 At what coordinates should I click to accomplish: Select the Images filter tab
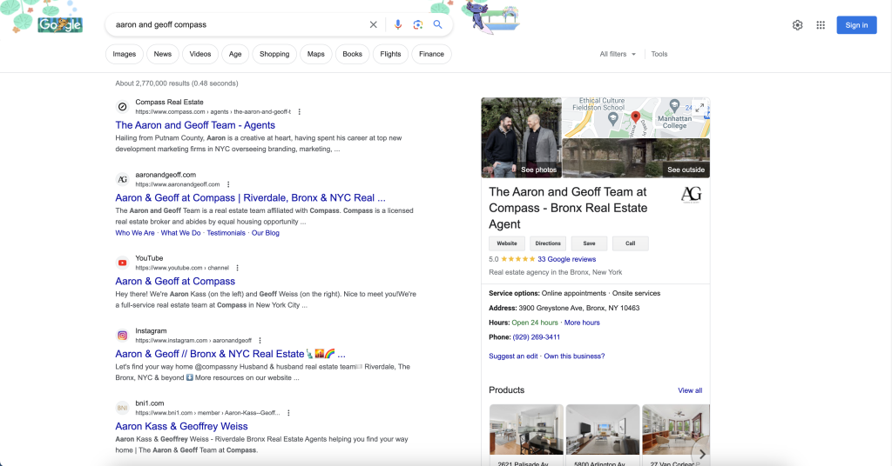click(124, 54)
